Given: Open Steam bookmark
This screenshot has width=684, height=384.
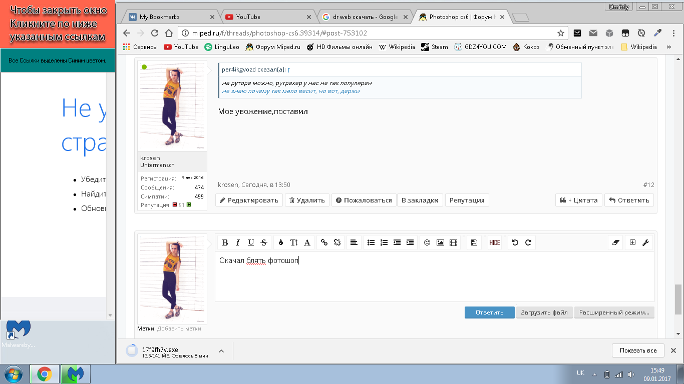Looking at the screenshot, I should point(435,47).
